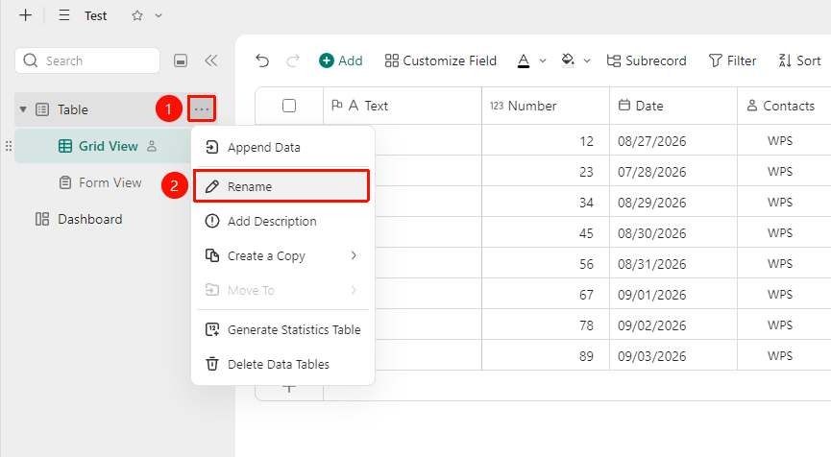The height and width of the screenshot is (457, 831).
Task: Open Form View in sidebar
Action: (x=110, y=182)
